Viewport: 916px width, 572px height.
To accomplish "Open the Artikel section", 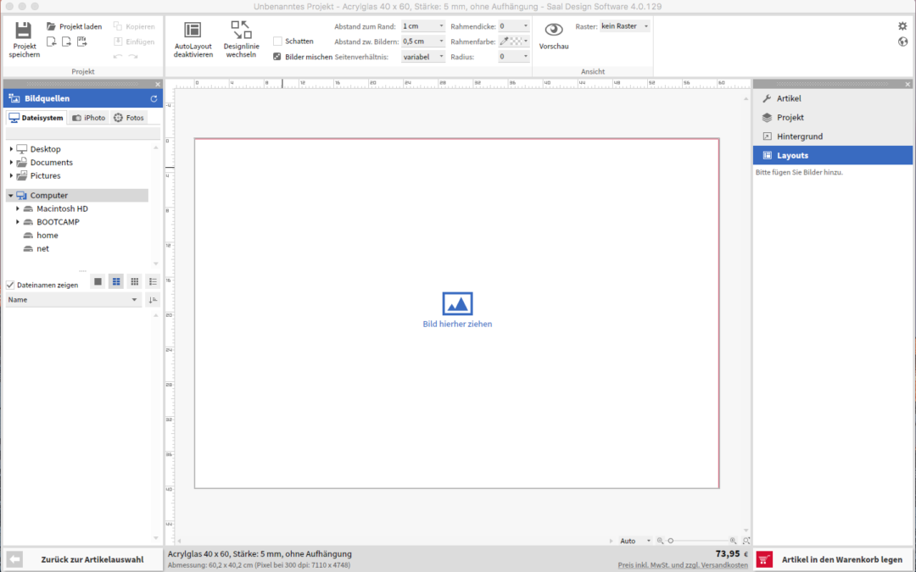I will tap(833, 98).
